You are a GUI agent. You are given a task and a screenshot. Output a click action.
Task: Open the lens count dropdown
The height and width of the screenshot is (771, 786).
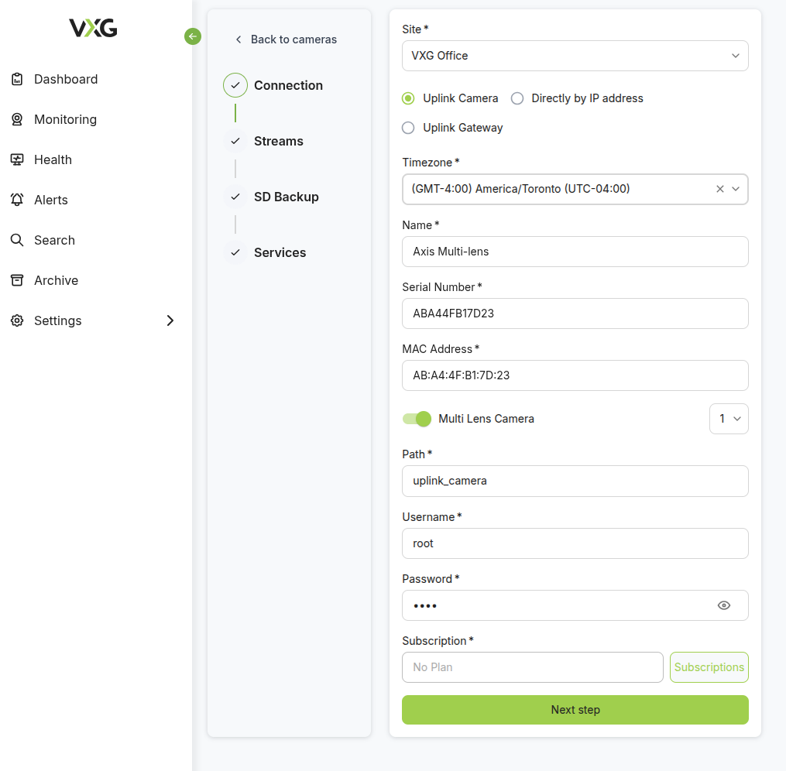pyautogui.click(x=729, y=419)
